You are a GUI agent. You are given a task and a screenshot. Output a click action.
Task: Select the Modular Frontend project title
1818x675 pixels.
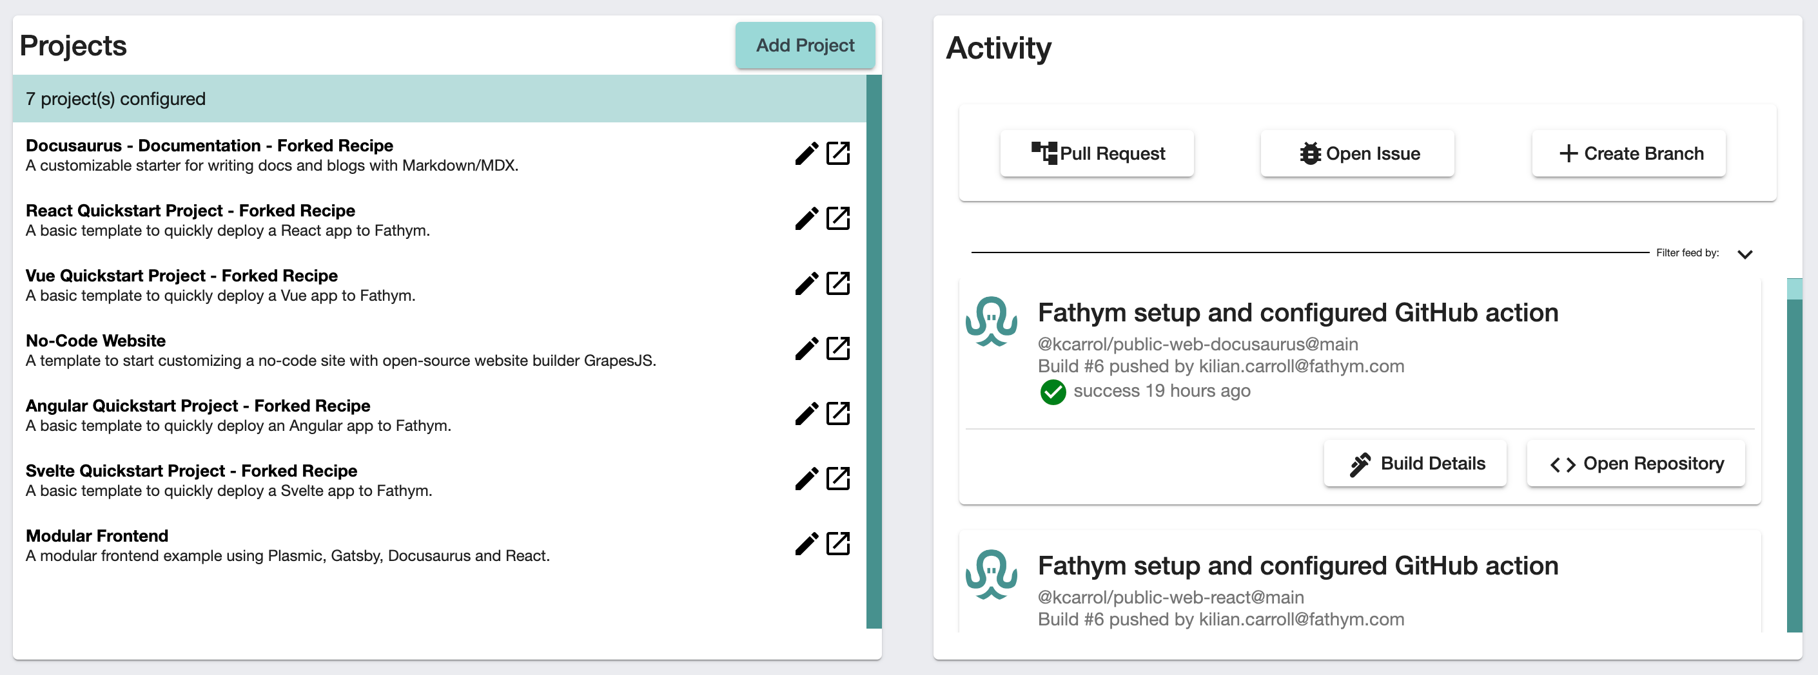coord(97,535)
